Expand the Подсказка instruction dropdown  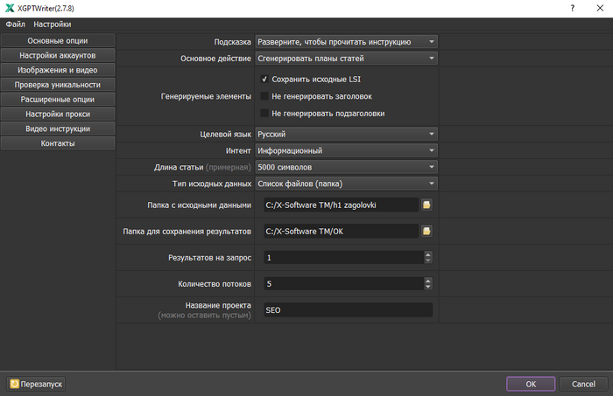coord(346,41)
